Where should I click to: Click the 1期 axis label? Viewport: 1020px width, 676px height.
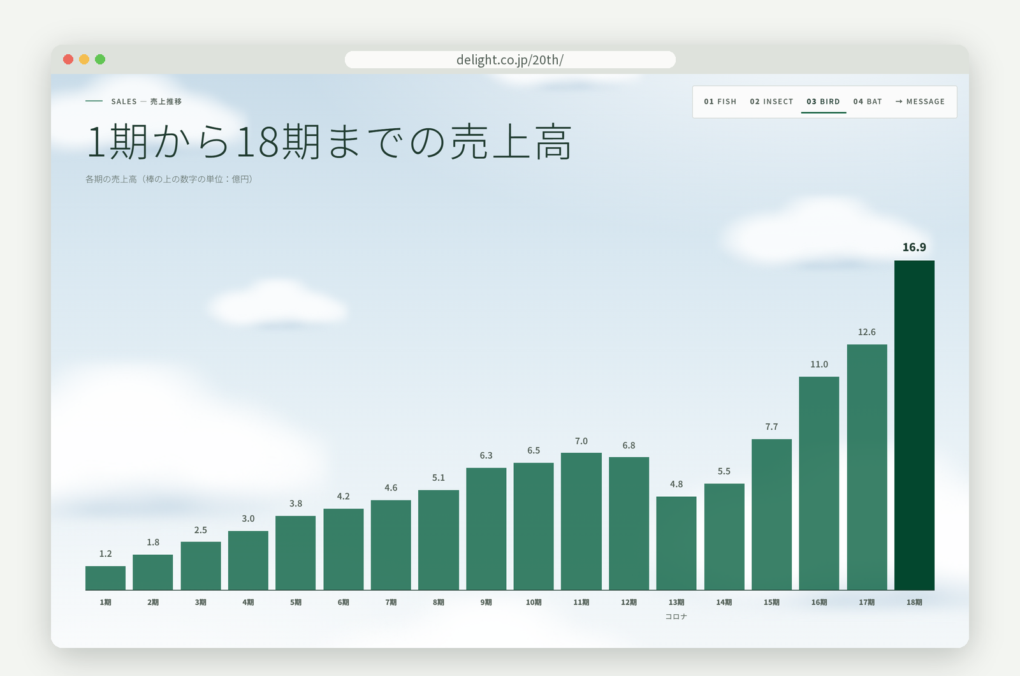pyautogui.click(x=105, y=602)
